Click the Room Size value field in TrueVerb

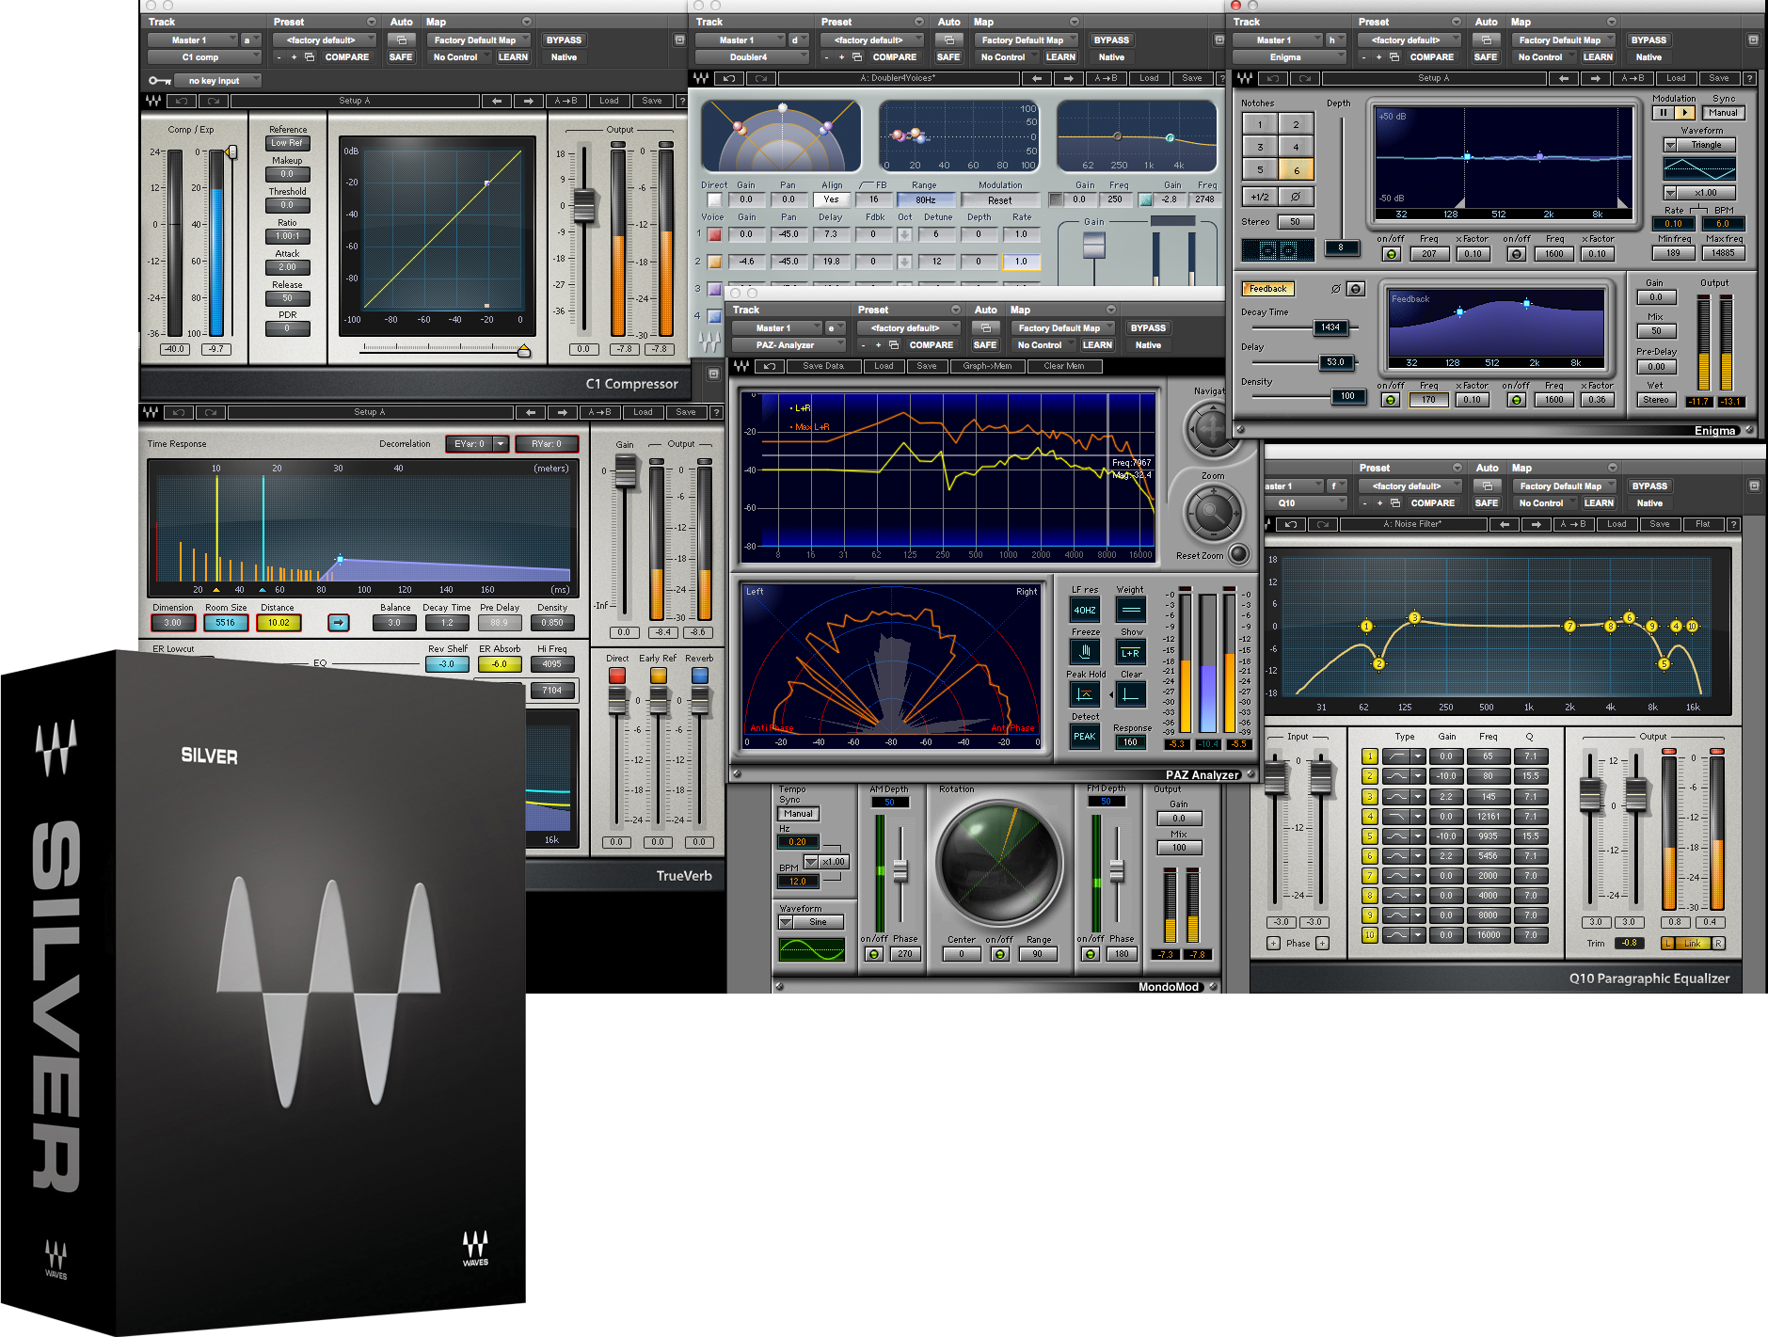click(225, 622)
